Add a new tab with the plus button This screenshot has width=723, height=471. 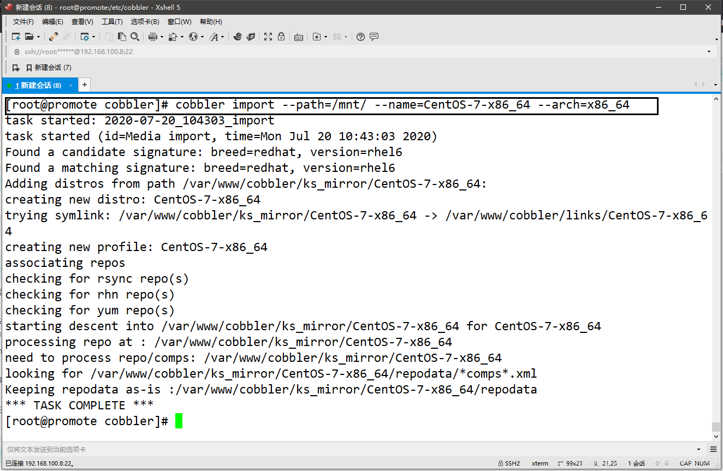click(x=85, y=85)
